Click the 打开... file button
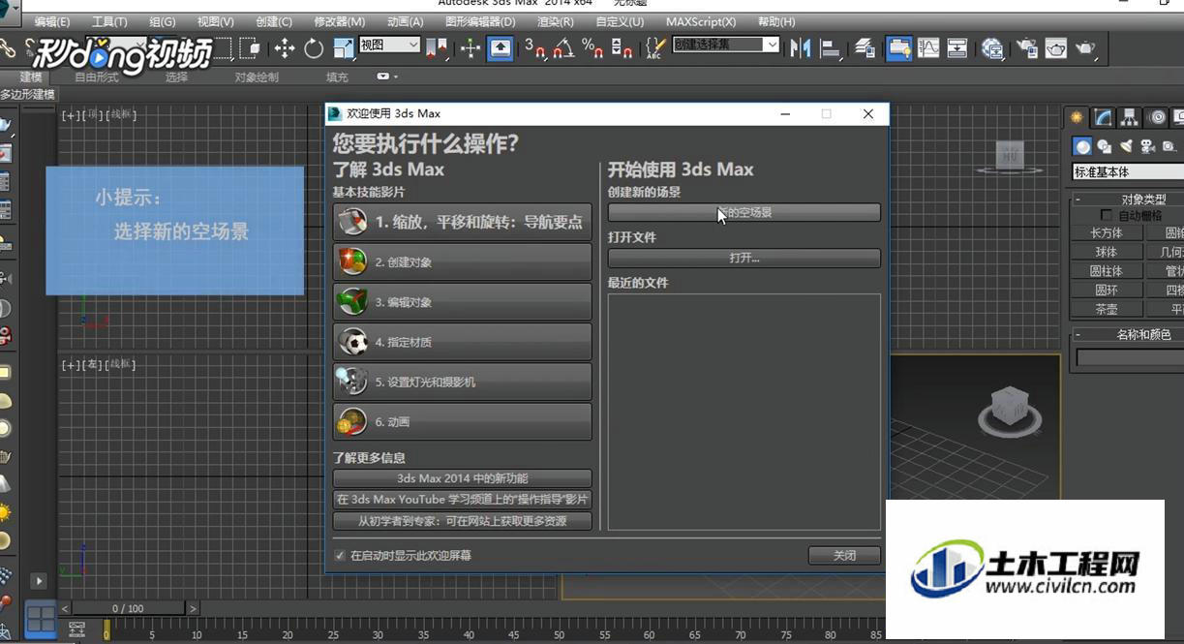 pyautogui.click(x=744, y=259)
